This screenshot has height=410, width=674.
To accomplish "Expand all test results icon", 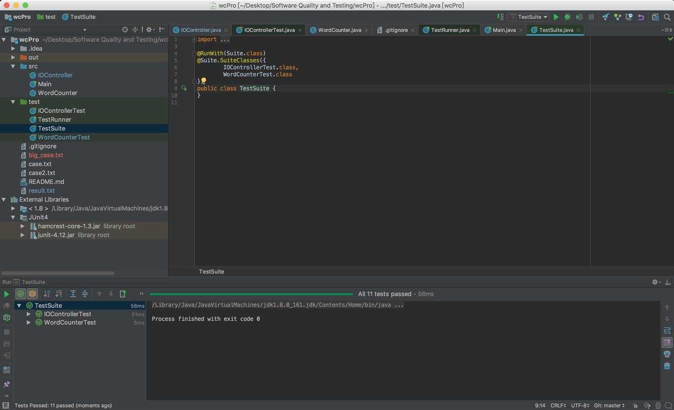I will click(x=73, y=294).
